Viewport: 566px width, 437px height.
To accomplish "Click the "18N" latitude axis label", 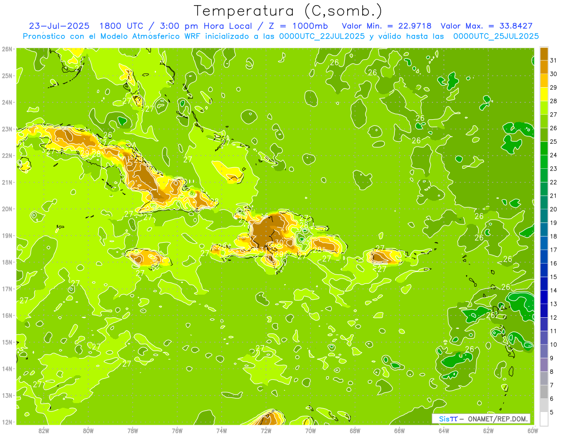I will click(7, 262).
